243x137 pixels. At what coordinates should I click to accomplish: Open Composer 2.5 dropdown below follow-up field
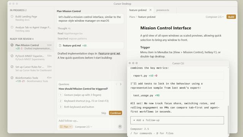84,127
